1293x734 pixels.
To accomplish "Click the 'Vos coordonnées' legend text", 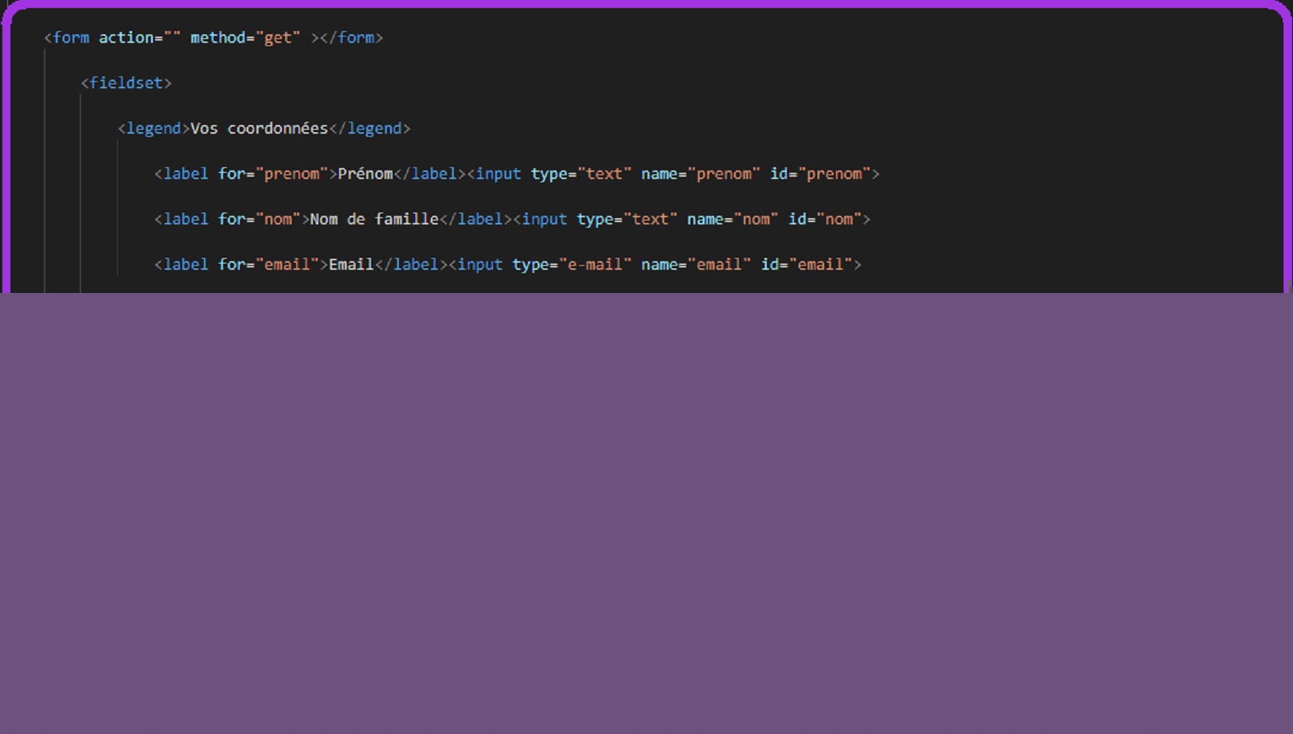I will click(x=259, y=128).
